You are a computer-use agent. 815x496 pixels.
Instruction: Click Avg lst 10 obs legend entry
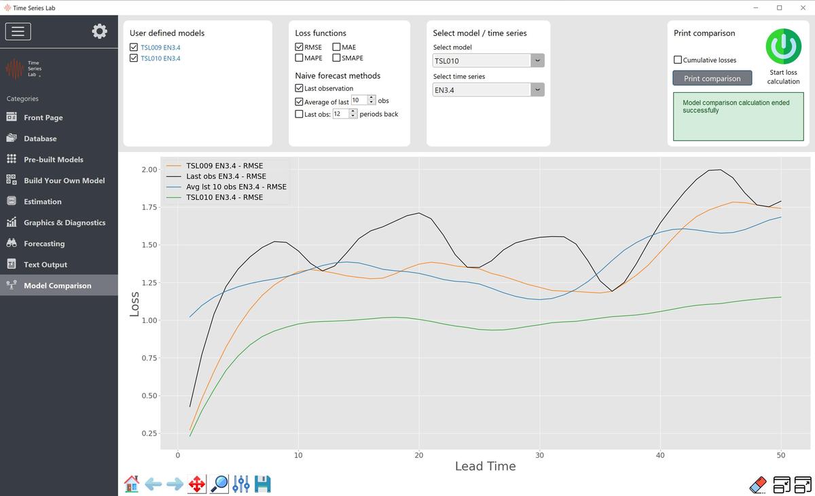[227, 187]
